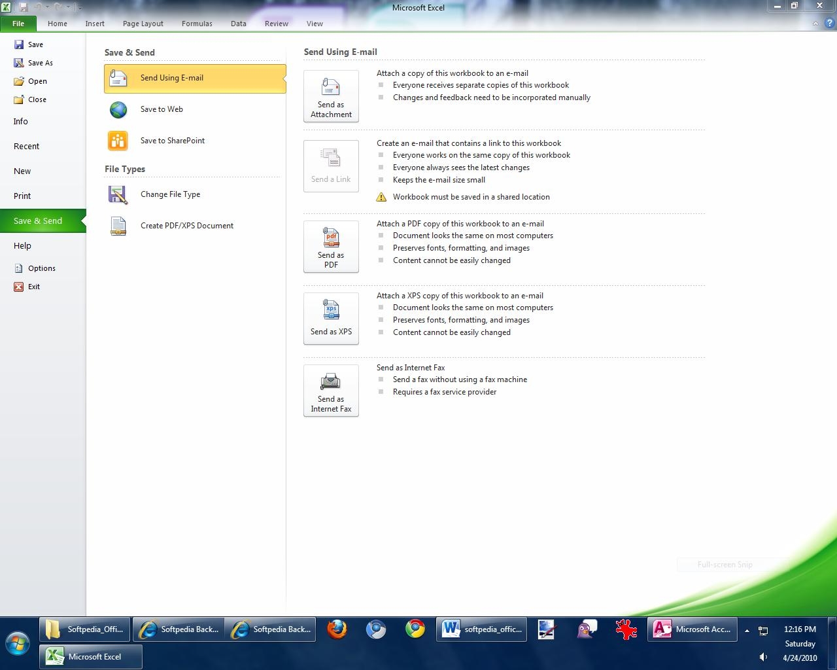Expand the Quick Access Toolbar customize arrow
The image size is (837, 670).
(80, 8)
